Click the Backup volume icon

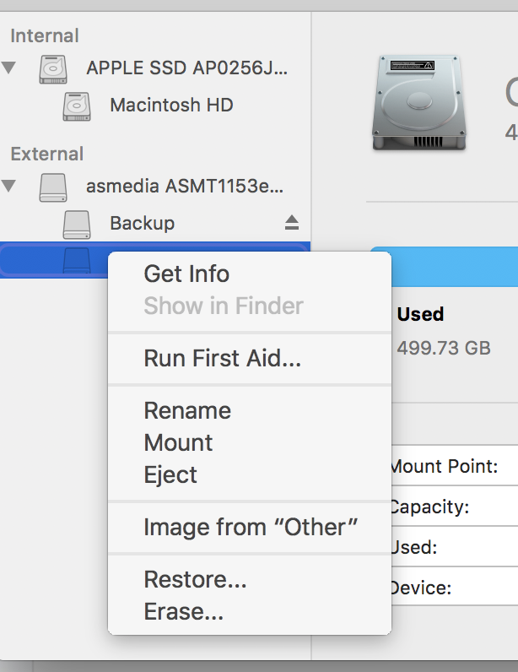tap(77, 224)
